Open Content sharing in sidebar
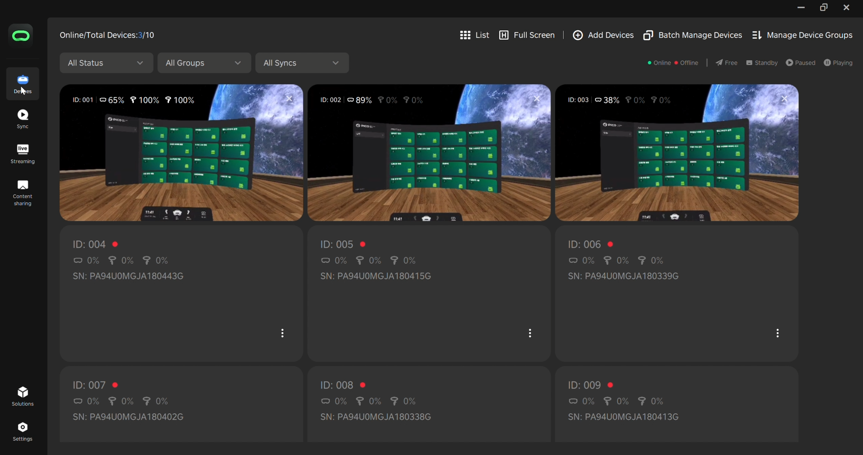 23,193
